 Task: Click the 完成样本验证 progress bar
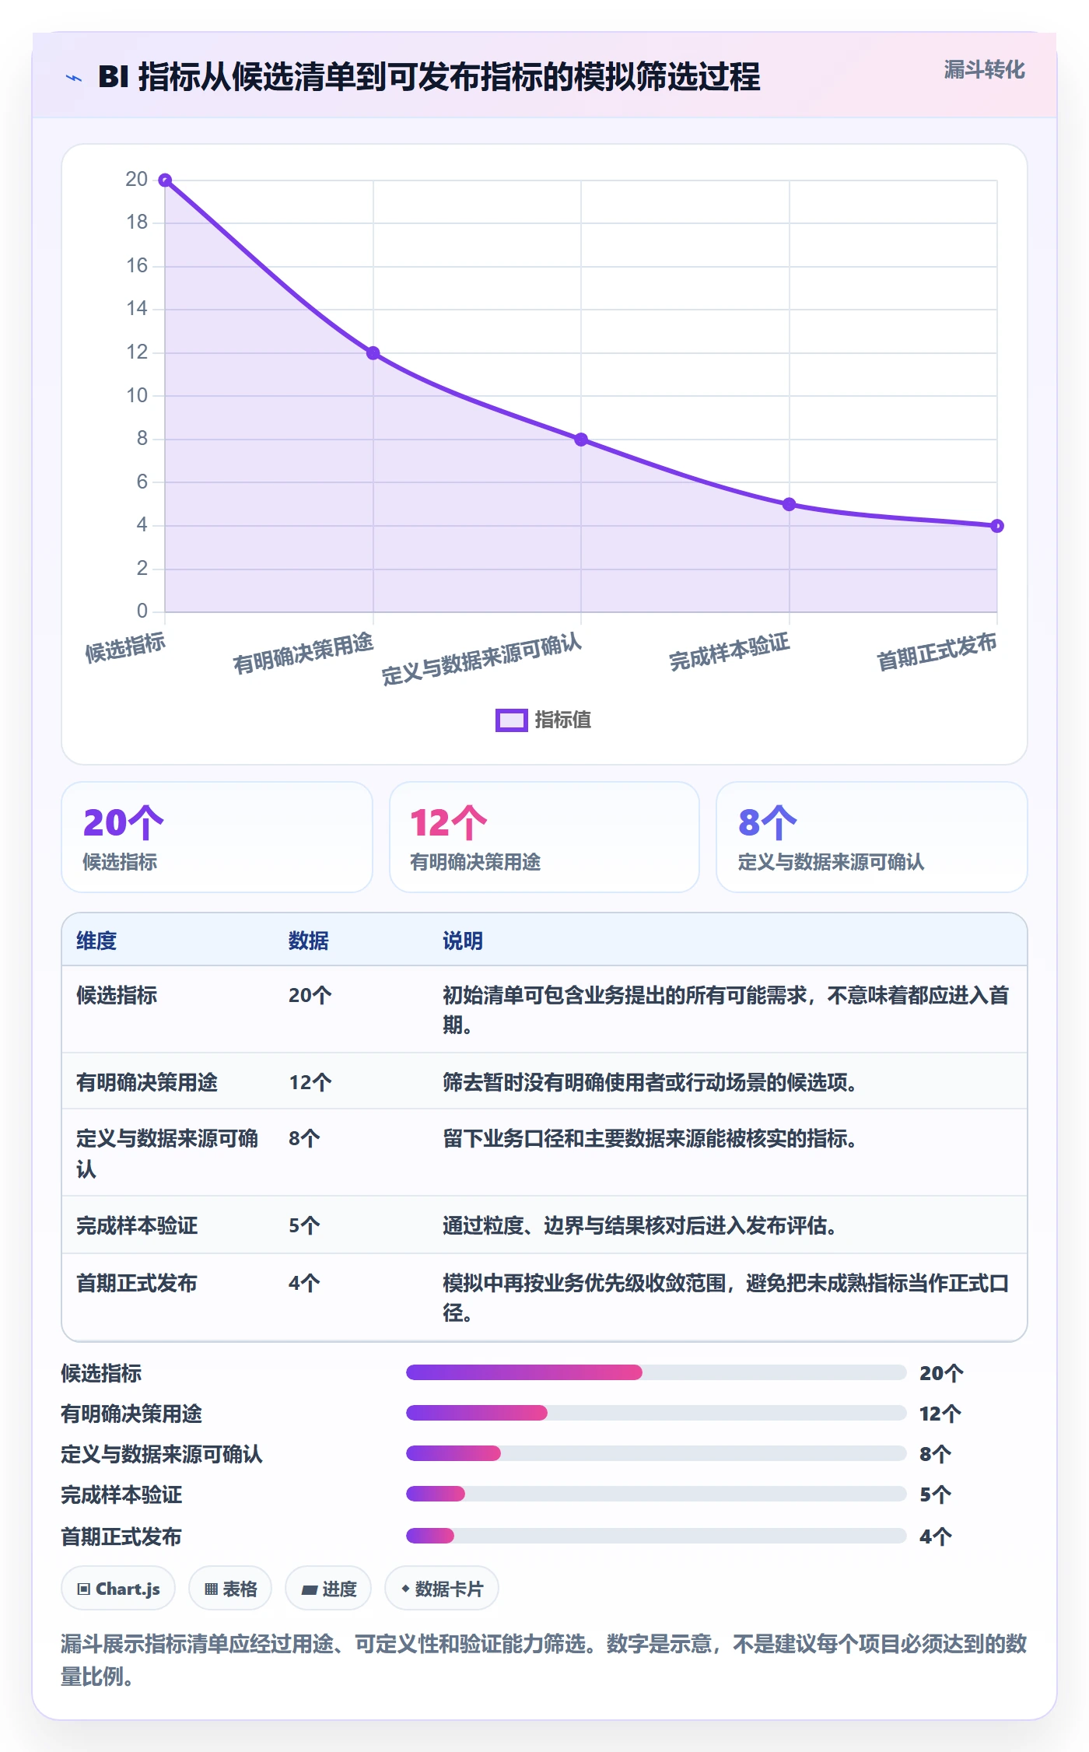coord(656,1494)
